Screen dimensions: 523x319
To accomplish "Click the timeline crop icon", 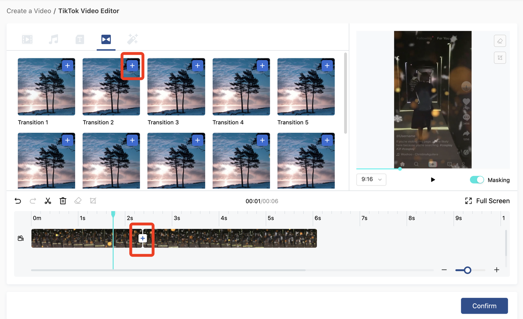I will click(93, 201).
